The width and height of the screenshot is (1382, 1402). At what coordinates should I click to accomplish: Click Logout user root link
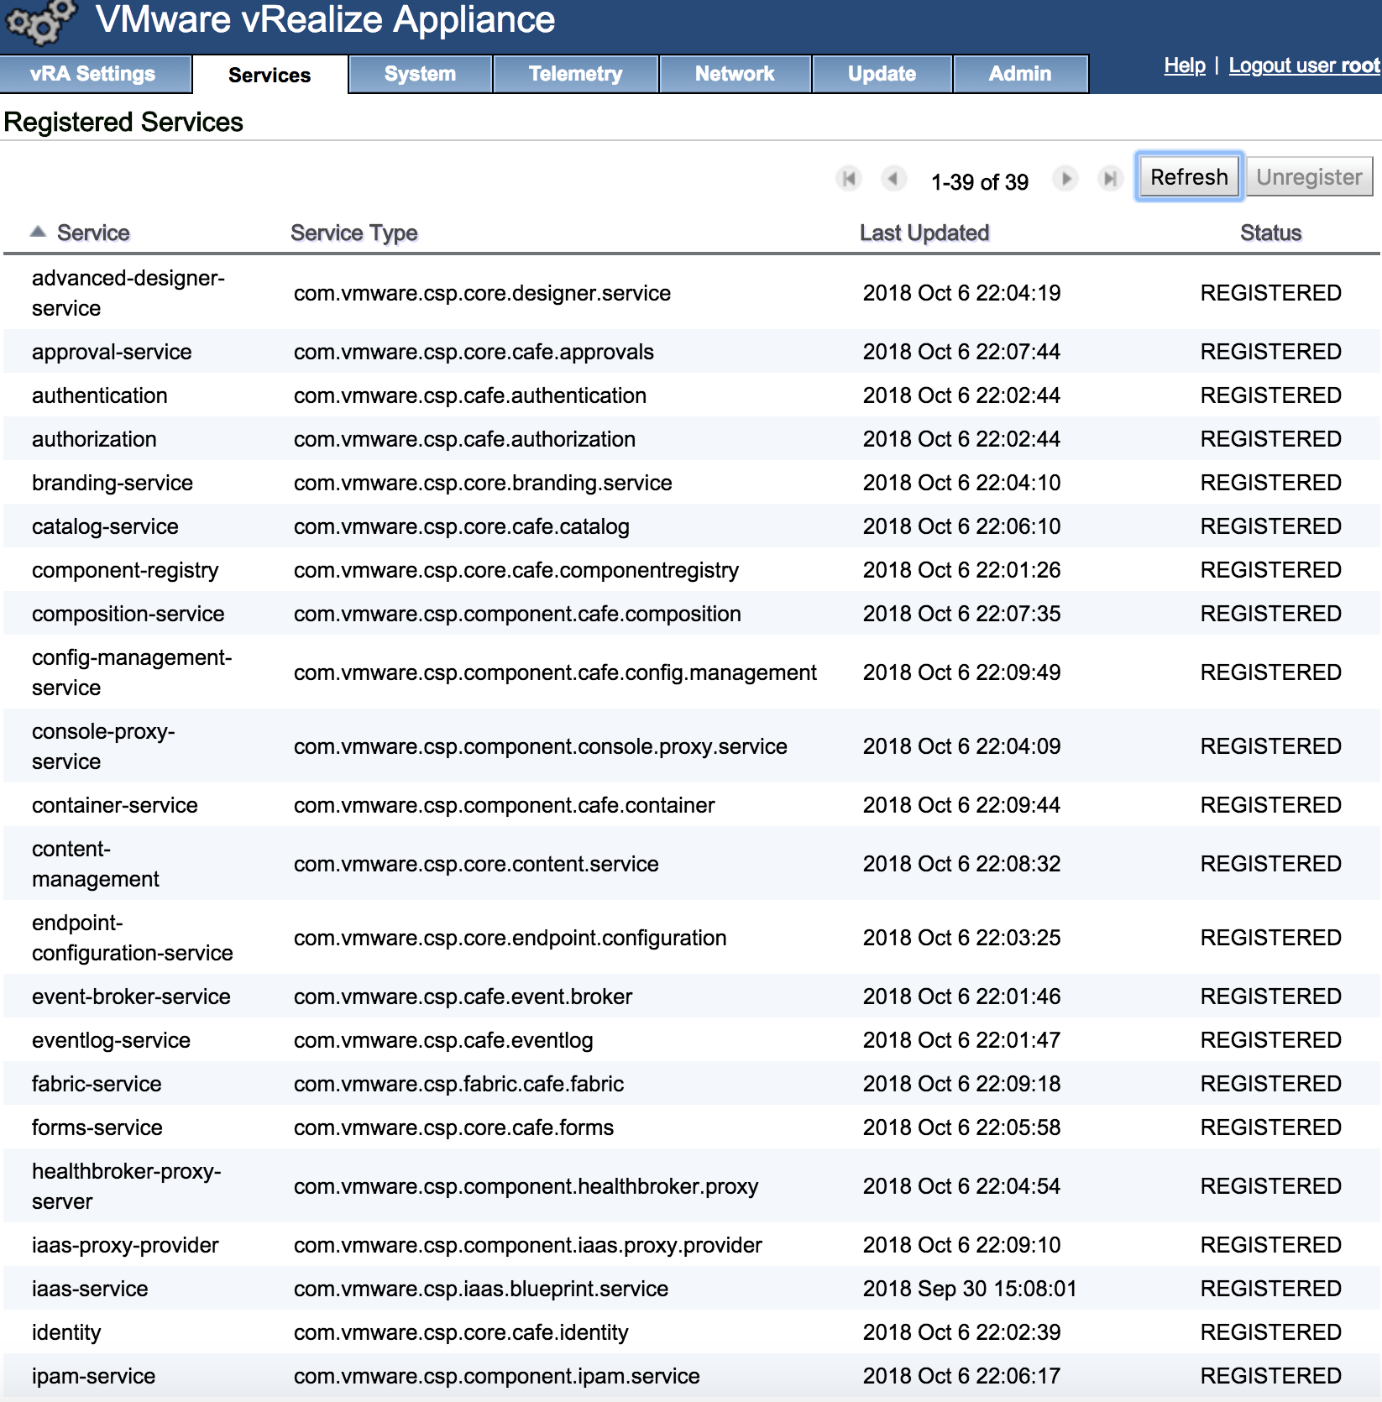(x=1304, y=65)
